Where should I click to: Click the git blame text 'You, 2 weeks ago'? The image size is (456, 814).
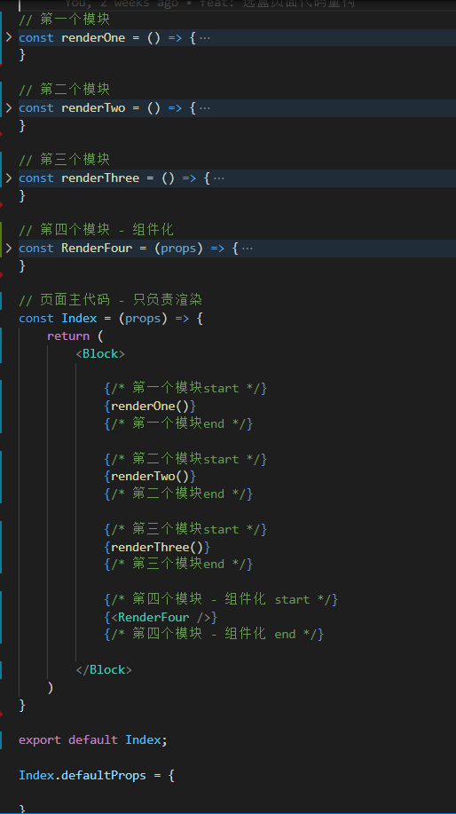122,4
